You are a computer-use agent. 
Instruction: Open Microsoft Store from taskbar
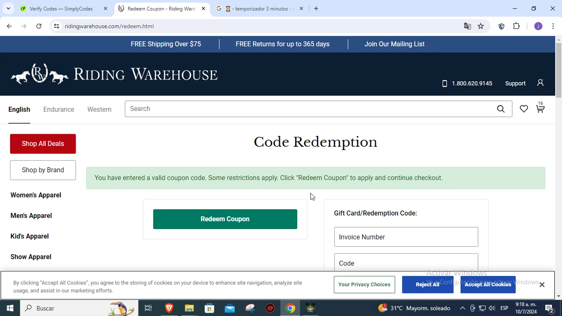point(209,308)
